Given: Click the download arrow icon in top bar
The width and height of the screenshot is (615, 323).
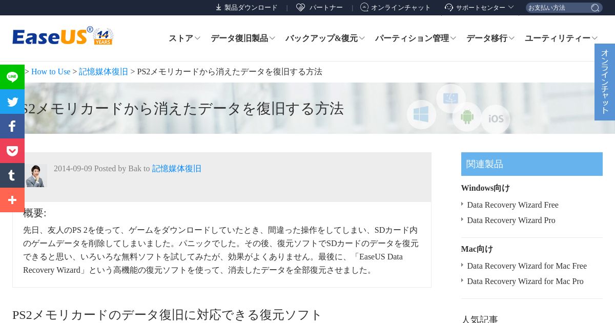Looking at the screenshot, I should point(218,7).
